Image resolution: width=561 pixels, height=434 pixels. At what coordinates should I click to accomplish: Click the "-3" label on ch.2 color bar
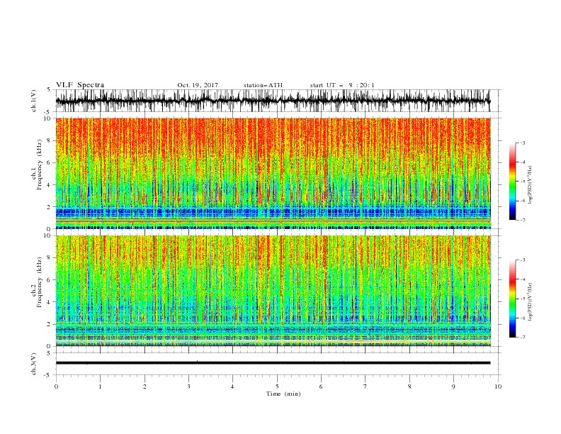(523, 260)
